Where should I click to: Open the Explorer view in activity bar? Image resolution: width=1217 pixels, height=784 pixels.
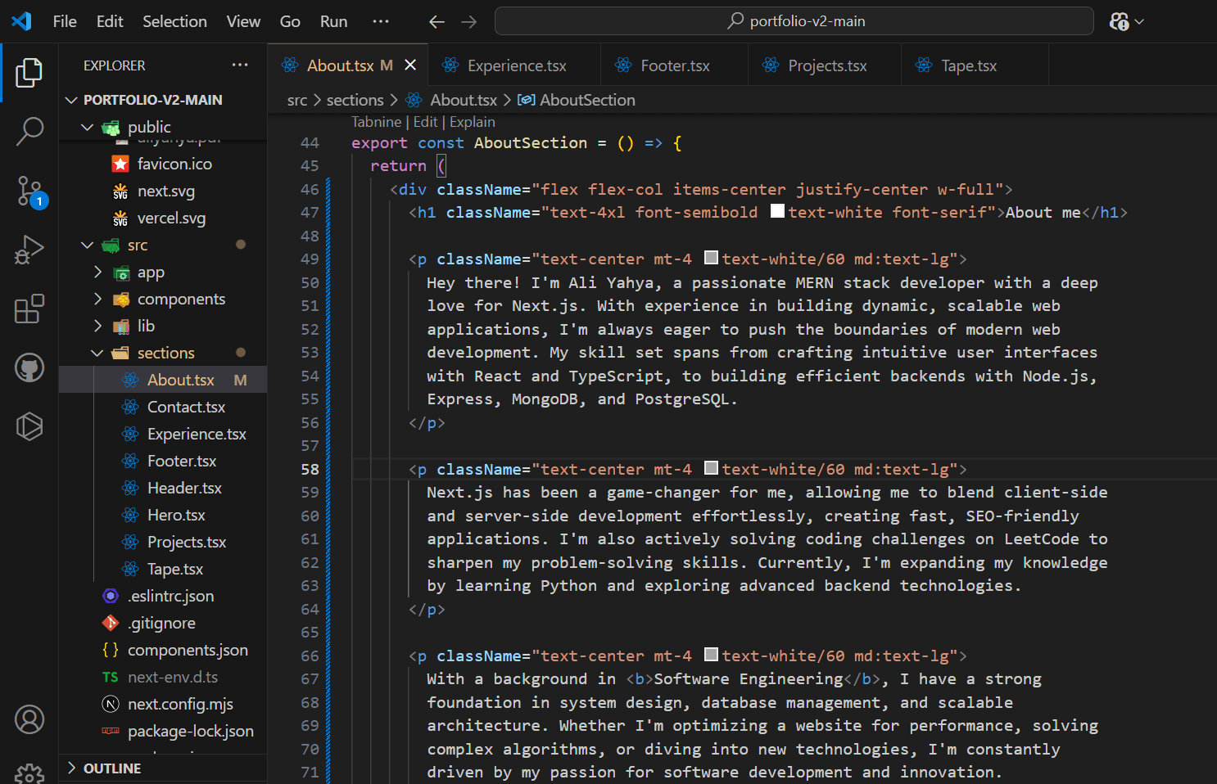[x=29, y=73]
